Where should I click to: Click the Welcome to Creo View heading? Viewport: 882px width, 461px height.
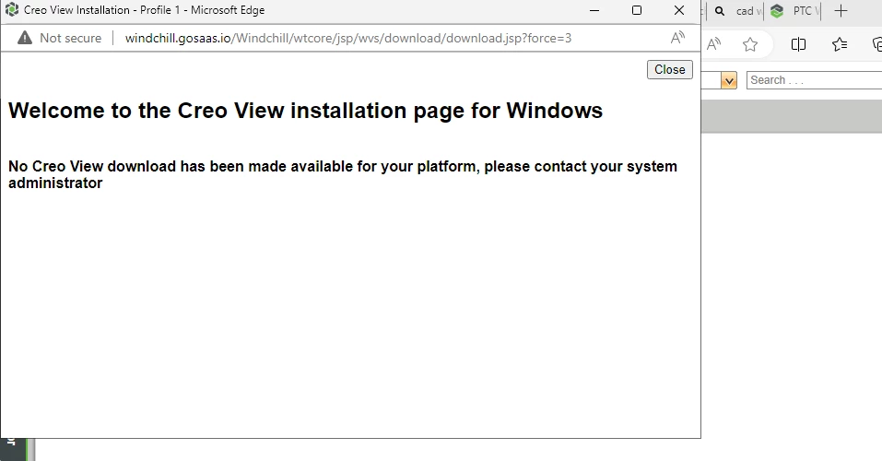305,111
